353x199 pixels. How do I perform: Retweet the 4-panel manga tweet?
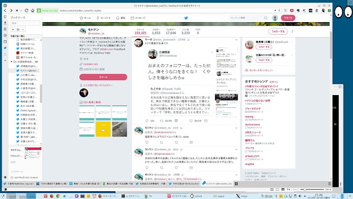point(162,121)
